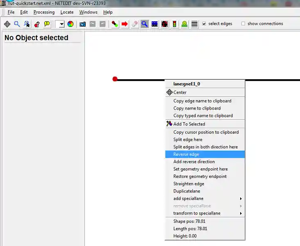Select Duplicate lane entry

point(205,191)
